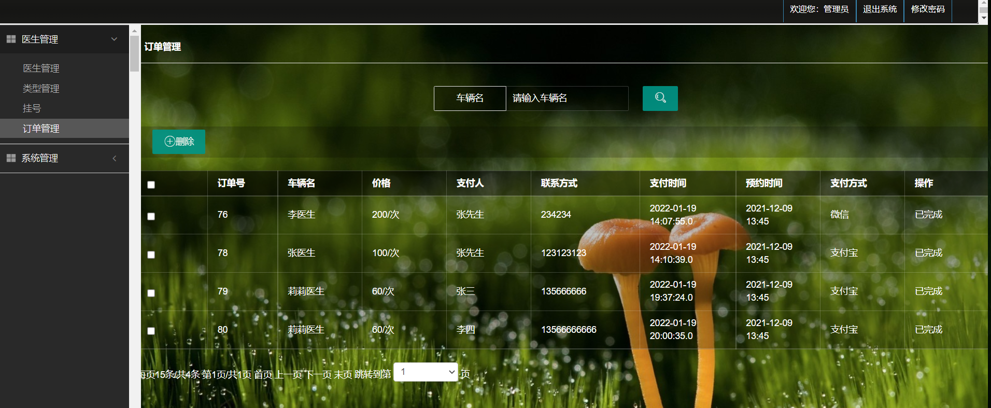Click 已完成 status for order 79

coord(928,291)
